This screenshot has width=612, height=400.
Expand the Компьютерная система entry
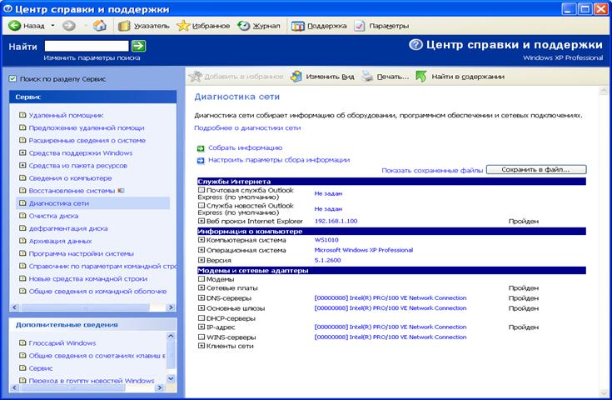[x=202, y=240]
